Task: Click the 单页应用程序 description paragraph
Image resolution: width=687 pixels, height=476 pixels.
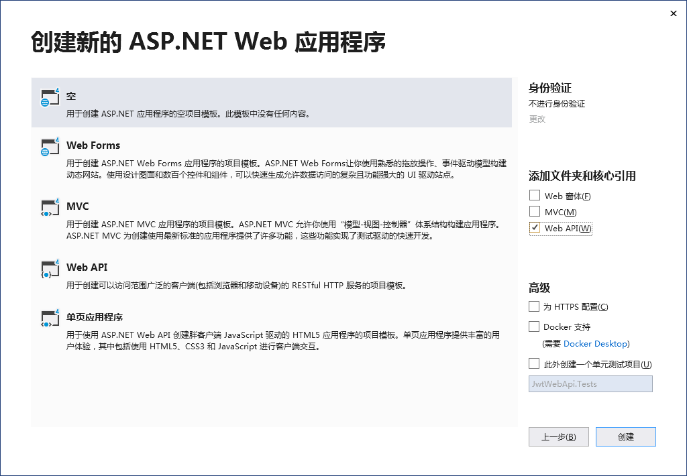Action: [x=283, y=341]
